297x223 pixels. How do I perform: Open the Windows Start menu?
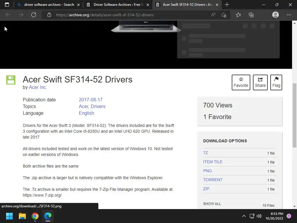(10, 216)
